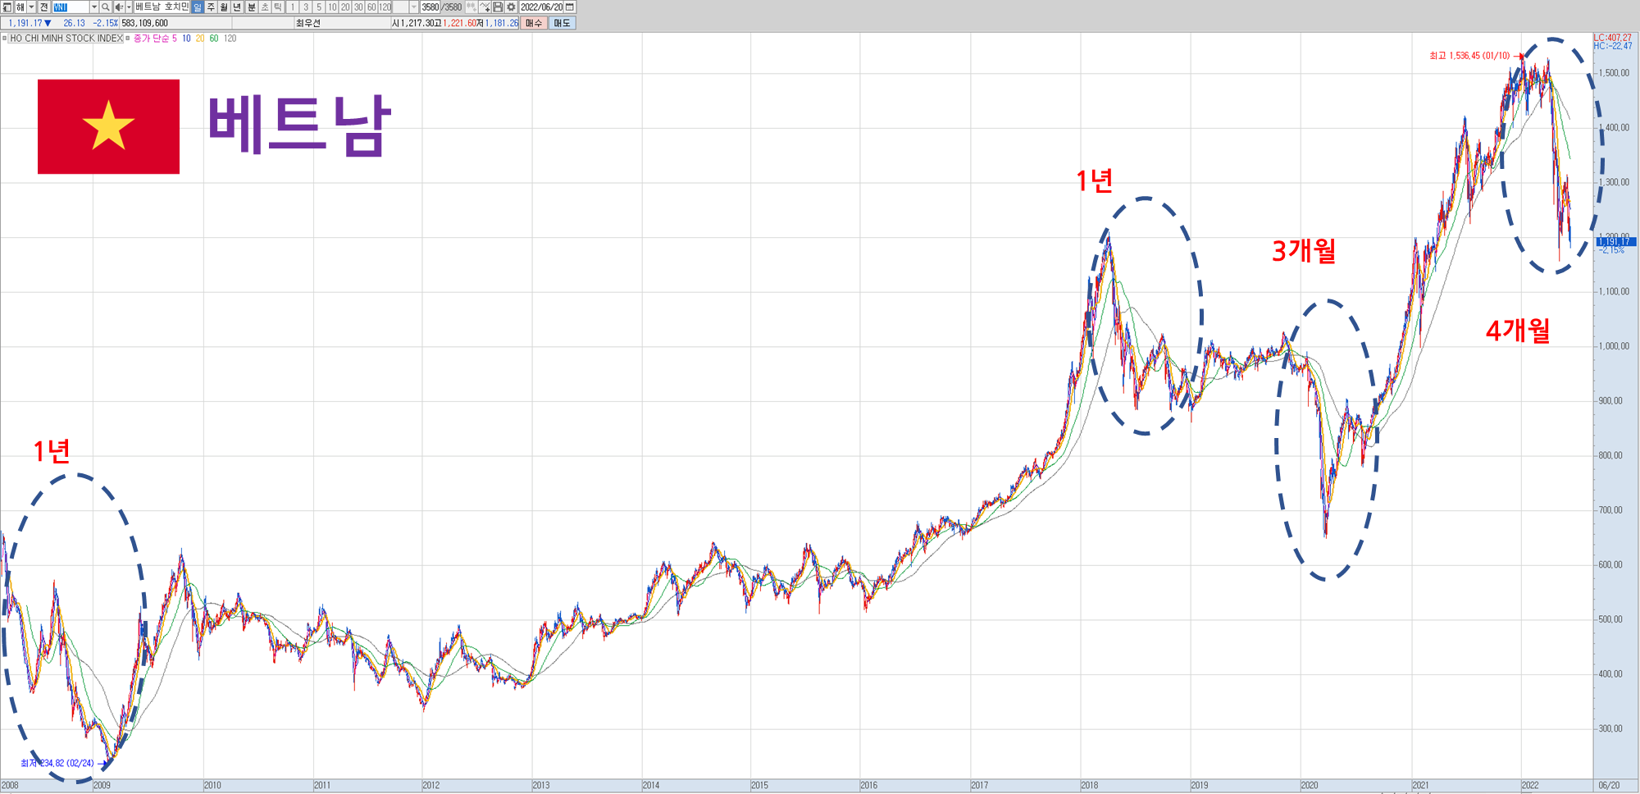Focus the VNI symbol code field
This screenshot has height=794, width=1640.
point(71,7)
